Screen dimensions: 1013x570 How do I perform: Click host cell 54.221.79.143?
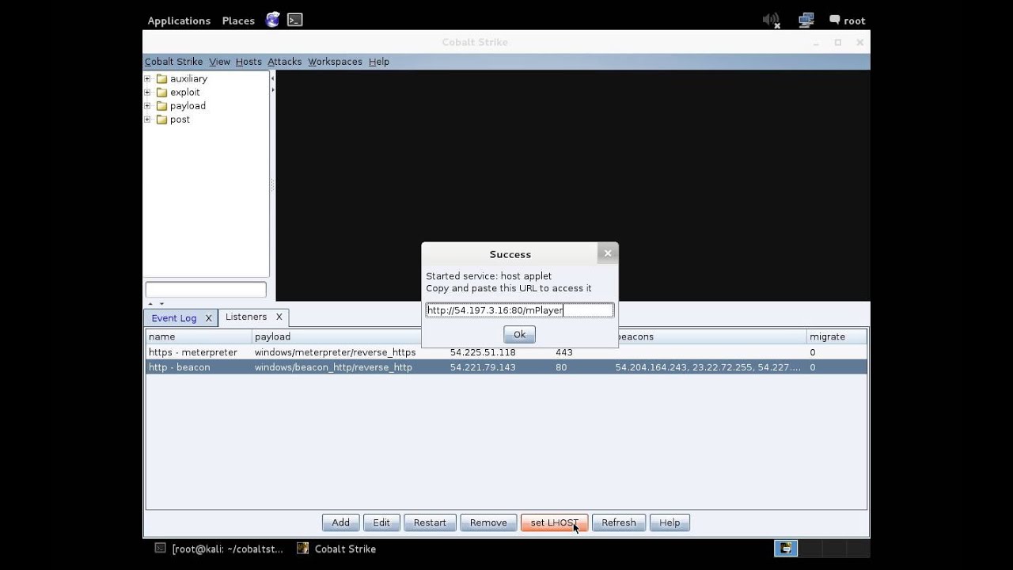tap(483, 367)
